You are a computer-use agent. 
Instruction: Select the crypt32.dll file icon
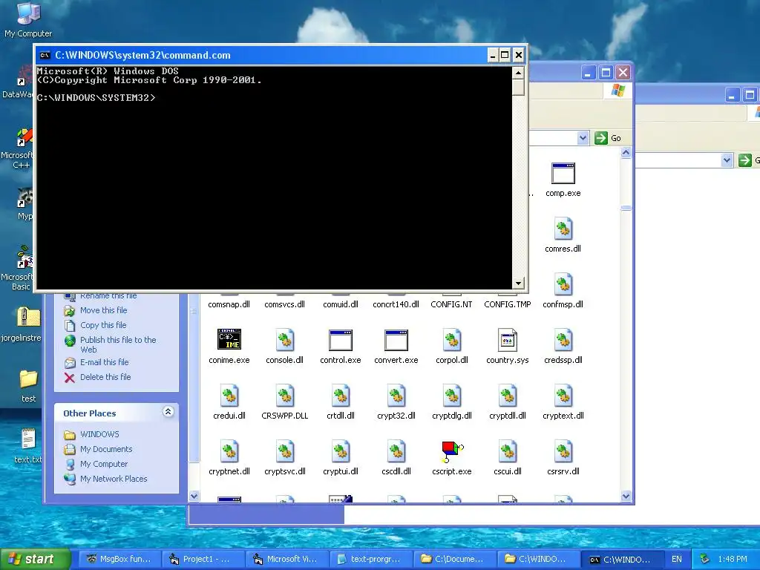point(396,396)
